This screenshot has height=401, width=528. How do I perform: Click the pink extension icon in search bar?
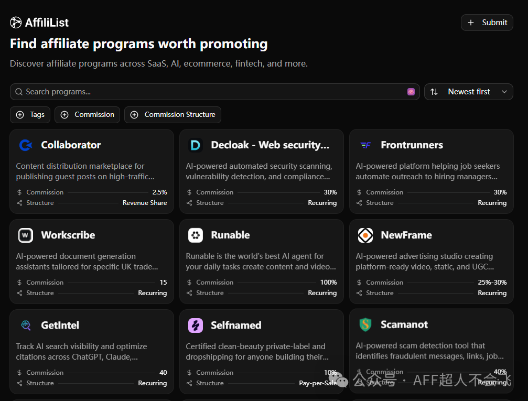coord(411,92)
